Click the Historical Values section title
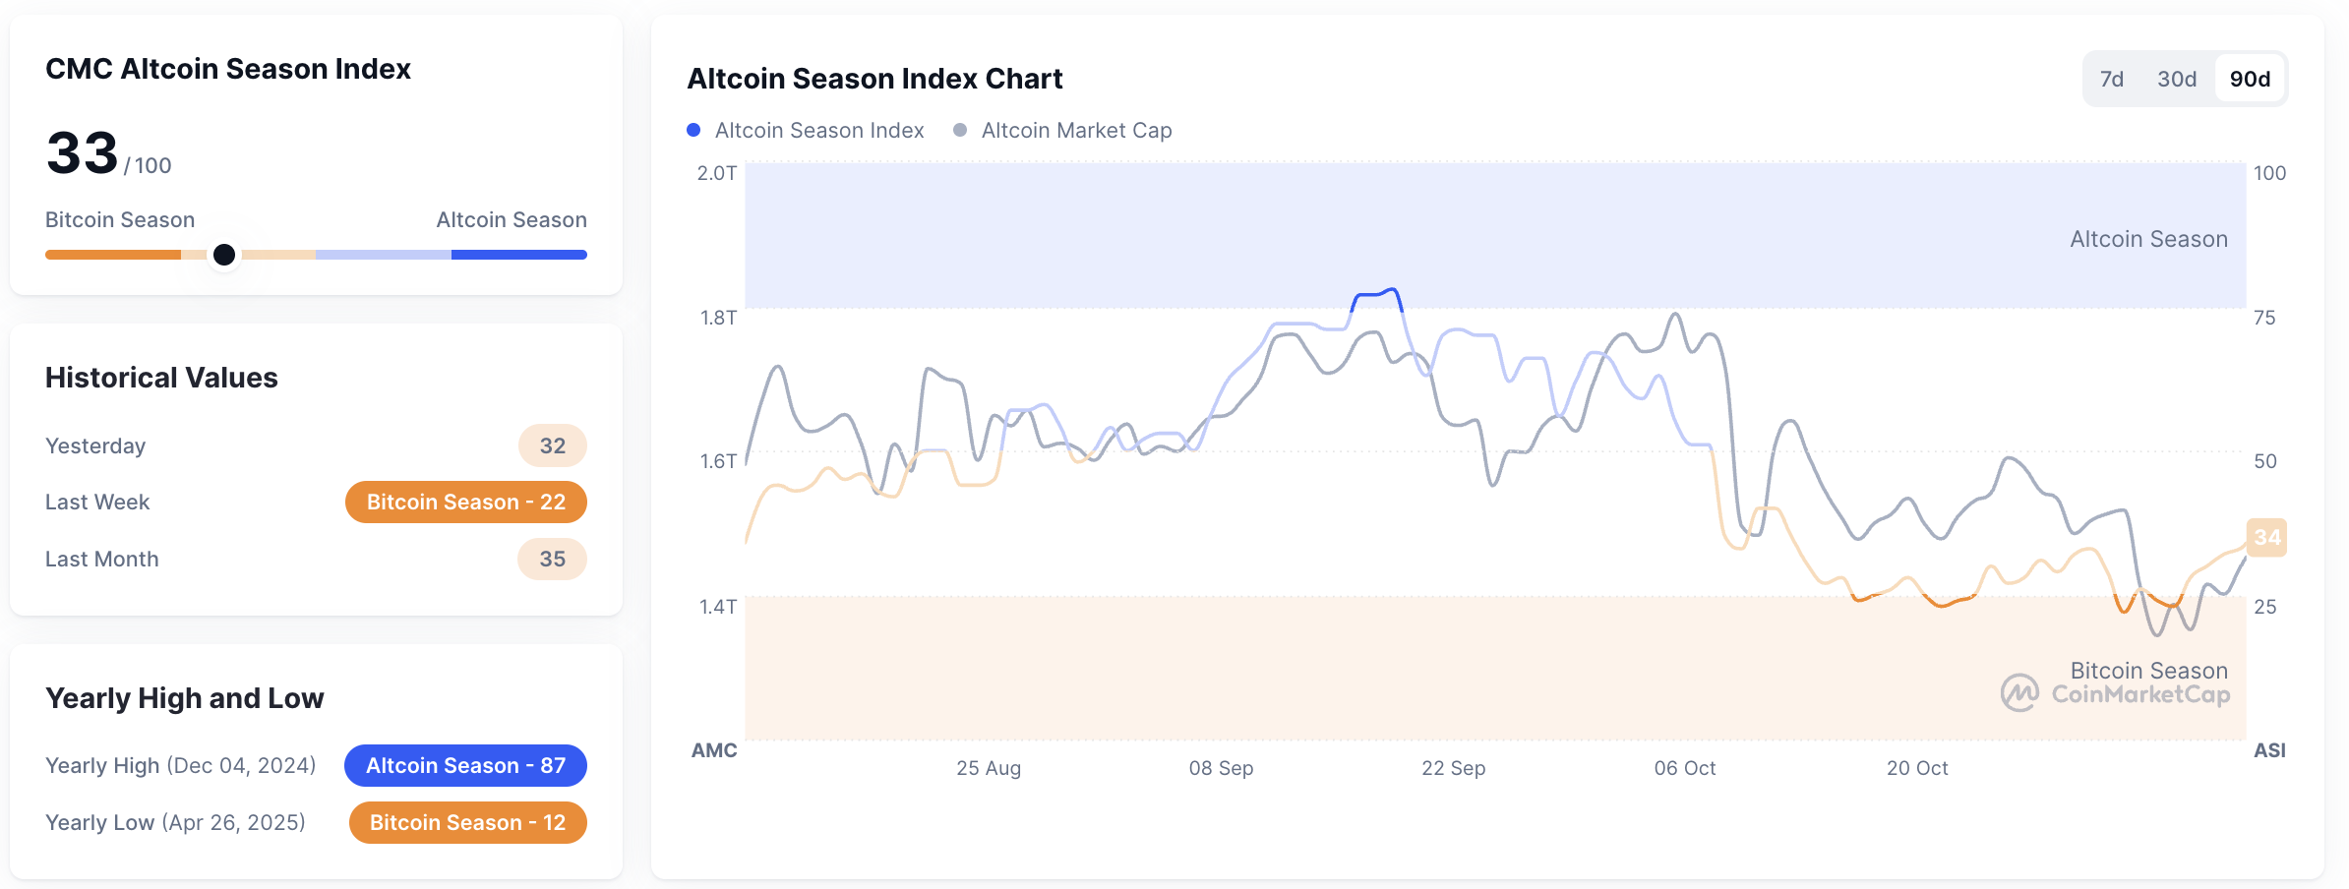The image size is (2349, 889). (x=160, y=377)
